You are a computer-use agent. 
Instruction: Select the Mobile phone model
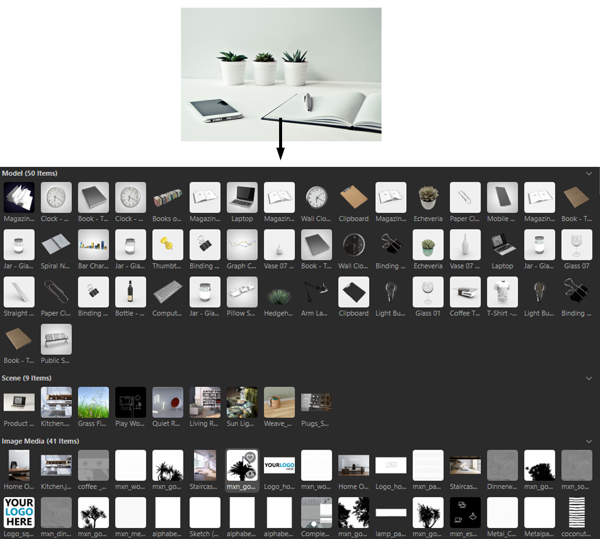coord(502,197)
